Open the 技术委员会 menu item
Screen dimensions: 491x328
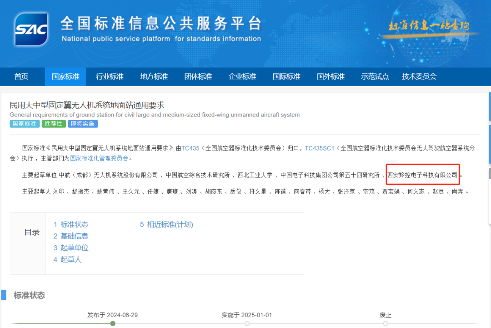pyautogui.click(x=419, y=76)
